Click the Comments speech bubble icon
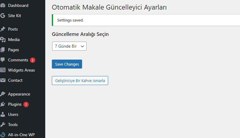240x138 pixels. coord(3,60)
